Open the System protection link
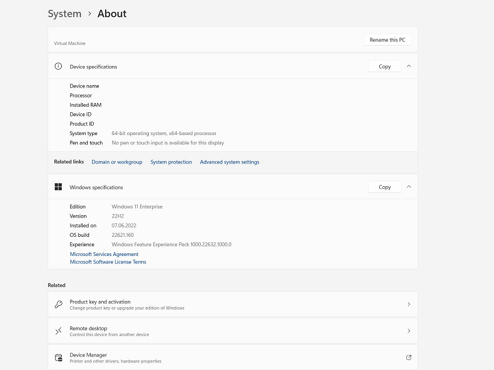Screen dimensions: 494x370 tap(171, 162)
